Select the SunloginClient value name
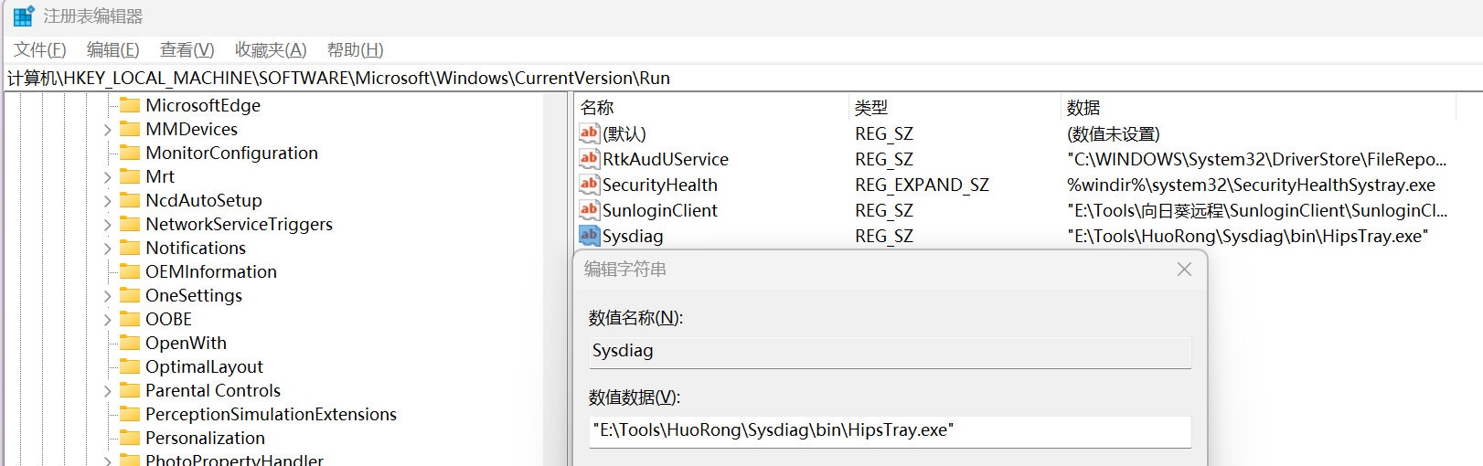This screenshot has height=466, width=1483. pos(660,210)
